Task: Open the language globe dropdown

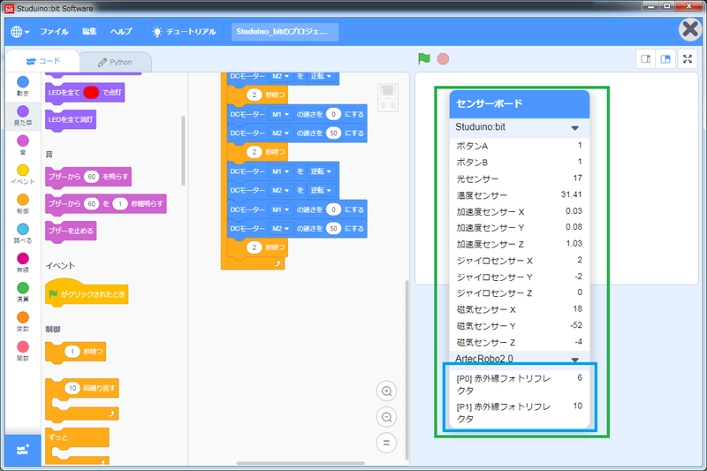Action: [19, 32]
